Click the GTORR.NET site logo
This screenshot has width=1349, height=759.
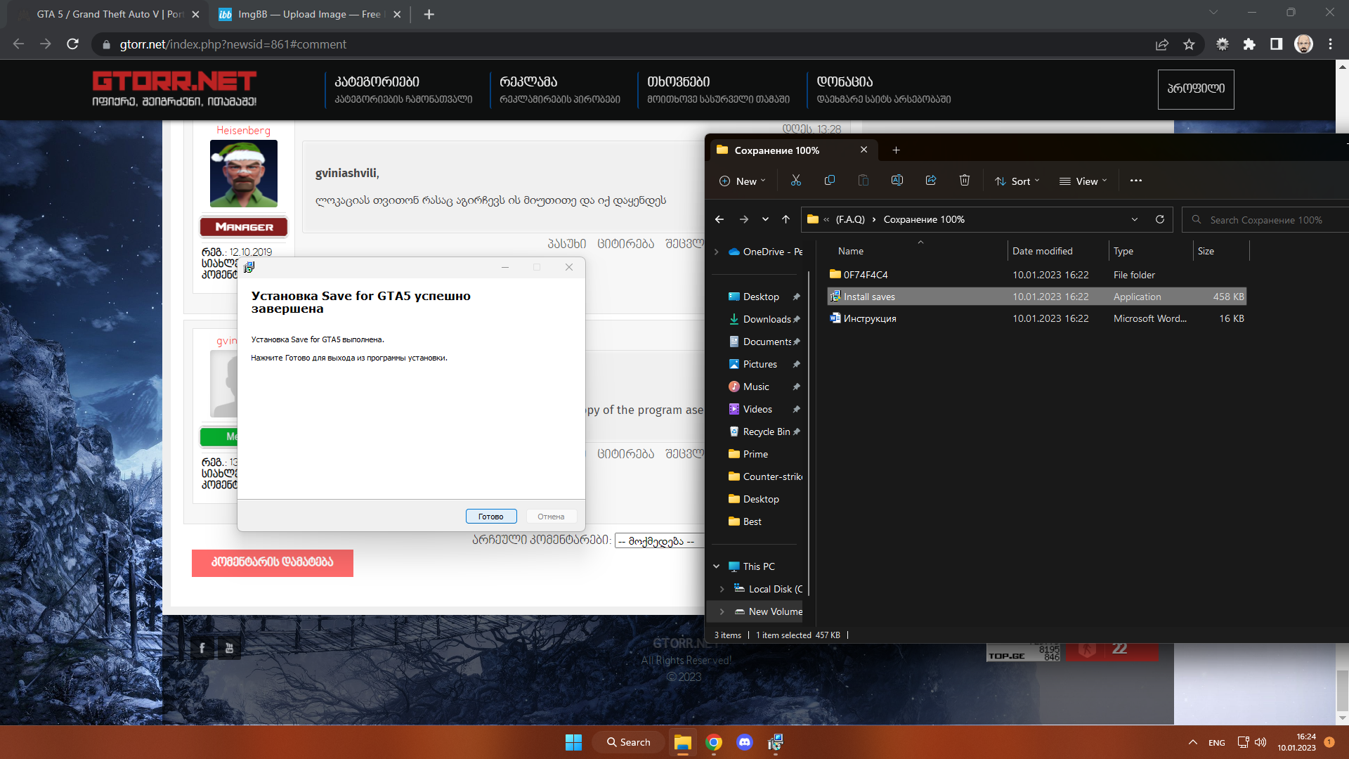pyautogui.click(x=174, y=89)
